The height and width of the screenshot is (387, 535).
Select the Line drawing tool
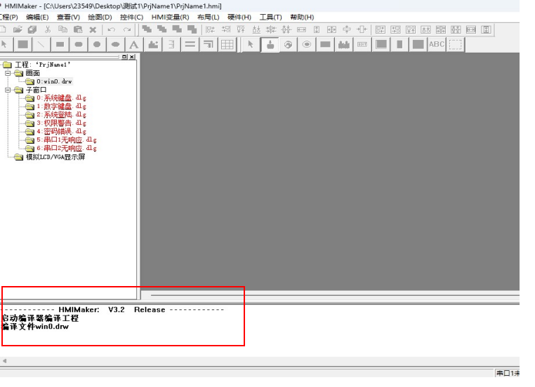pos(41,44)
